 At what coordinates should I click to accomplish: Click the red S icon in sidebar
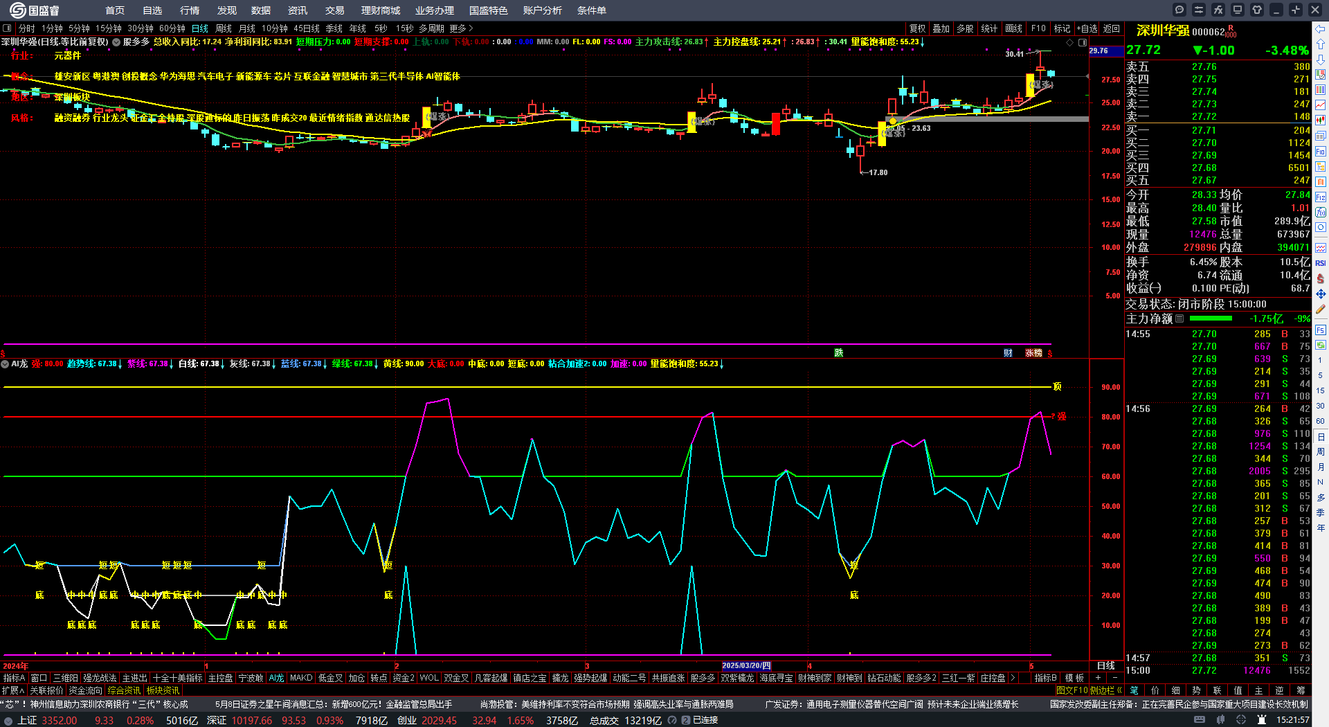point(1321,278)
